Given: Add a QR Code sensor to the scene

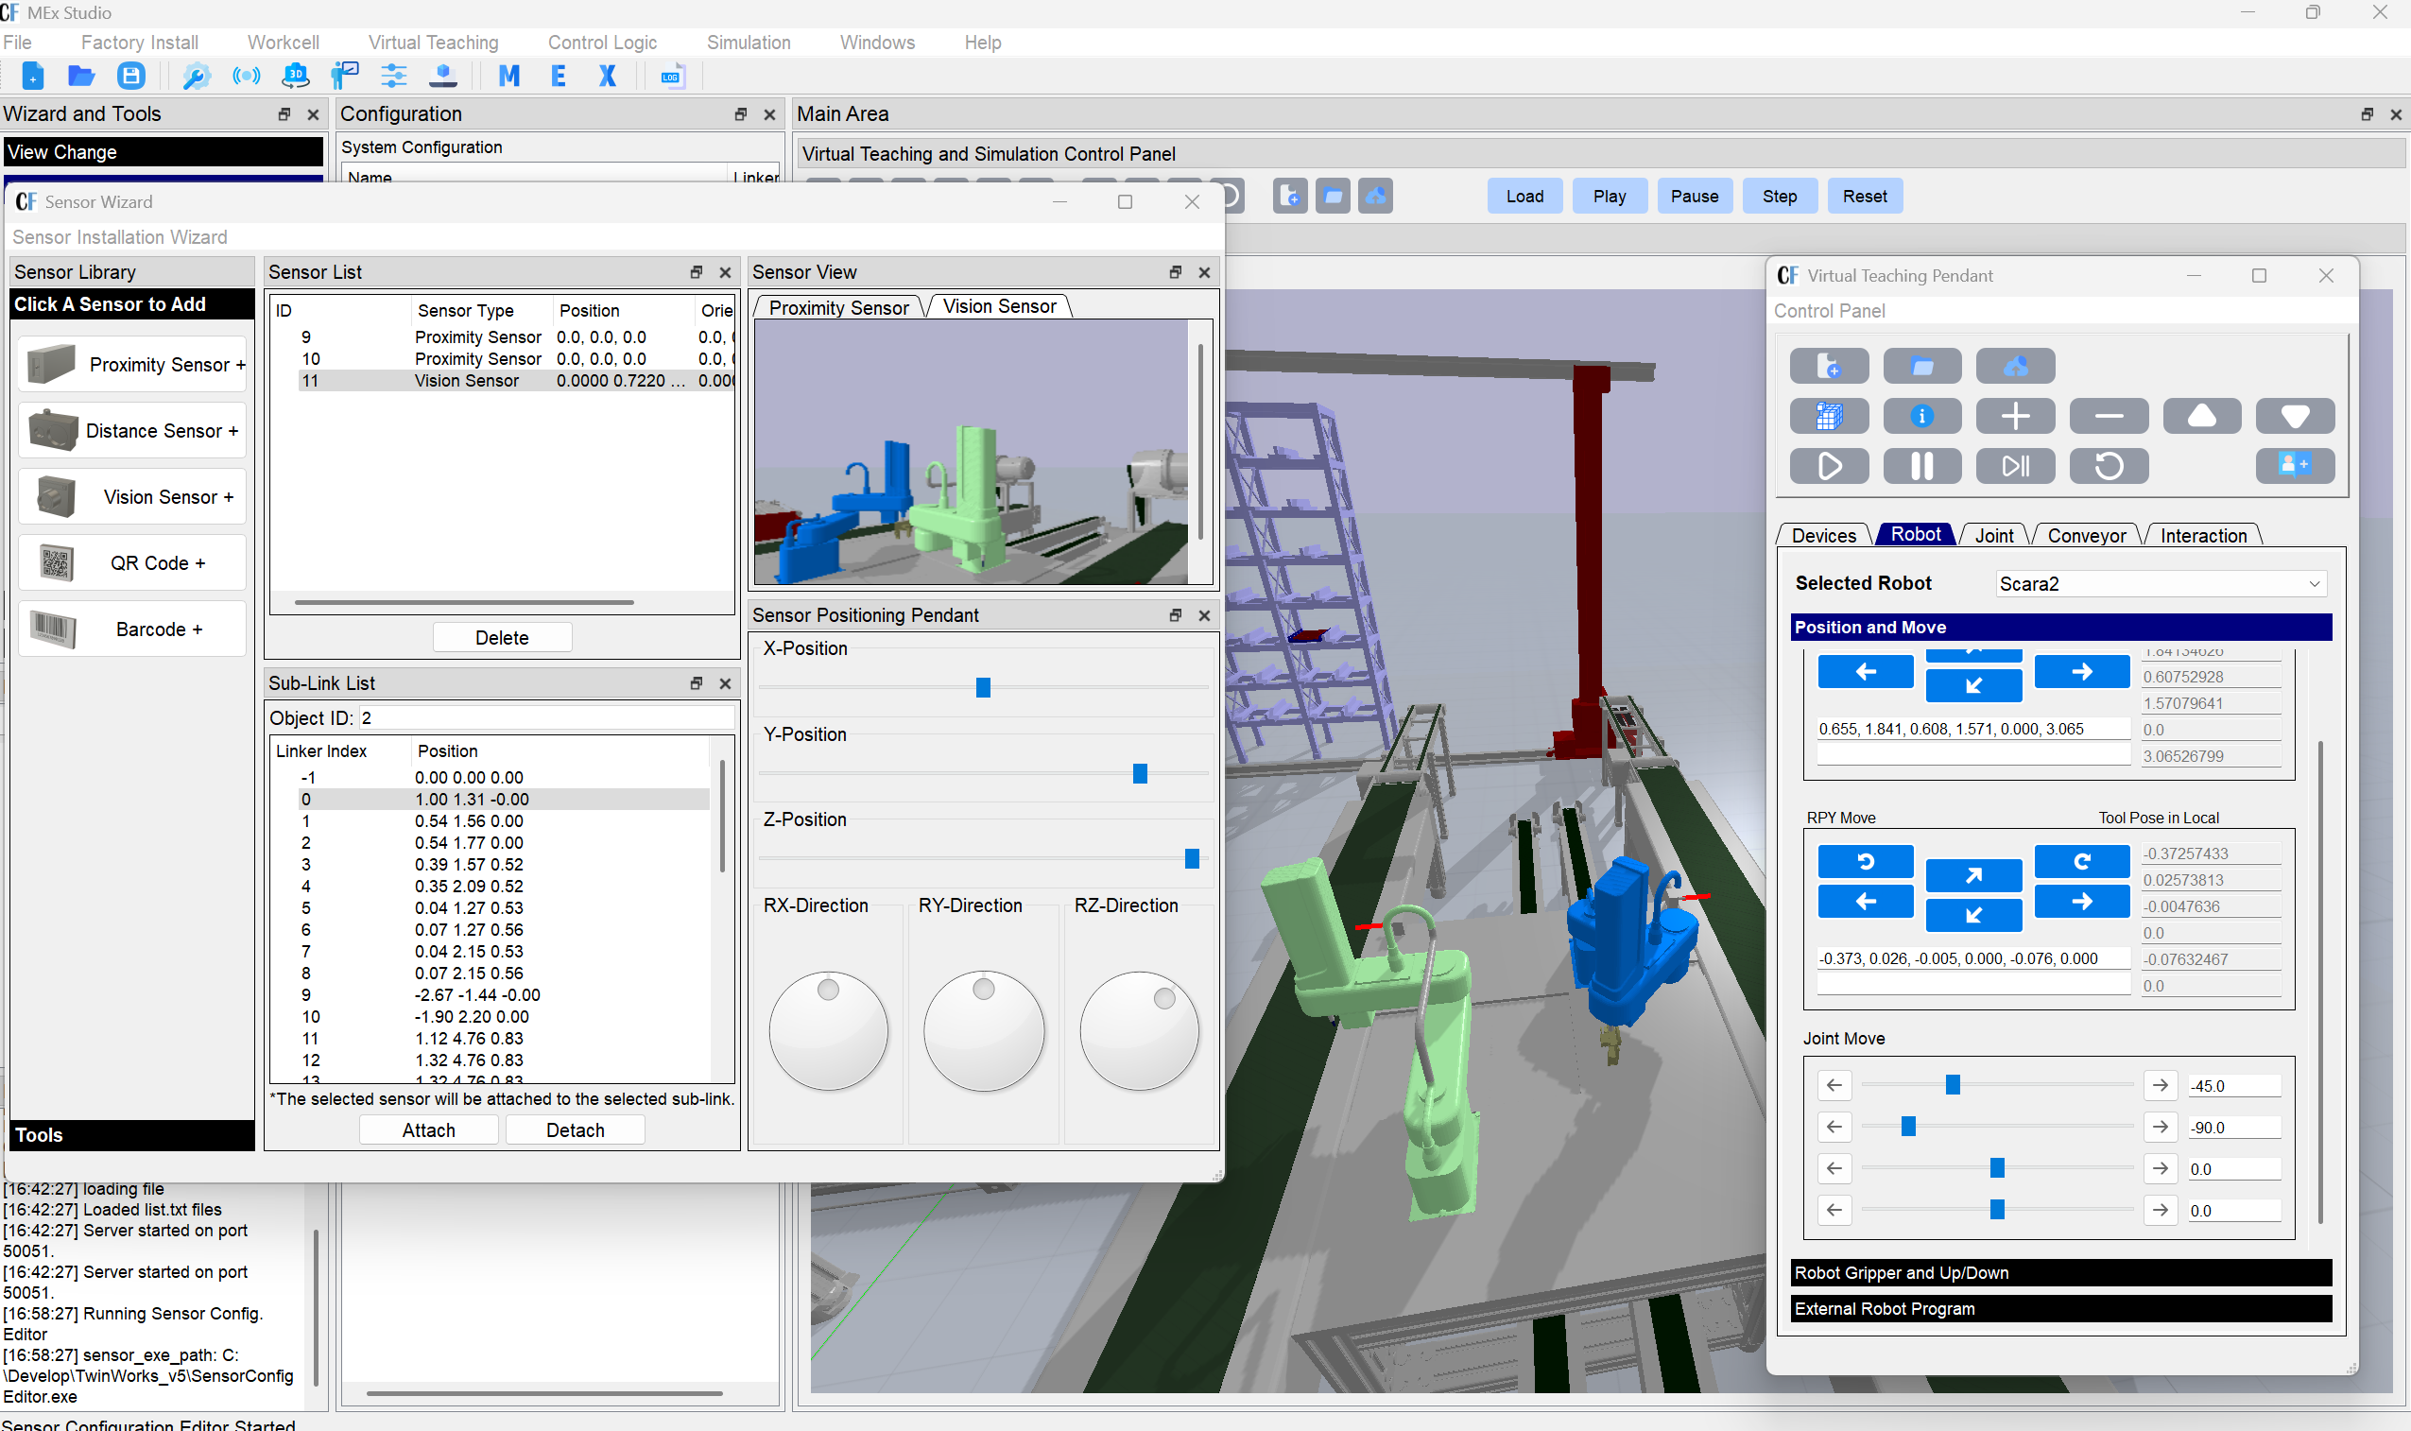Looking at the screenshot, I should (x=132, y=562).
